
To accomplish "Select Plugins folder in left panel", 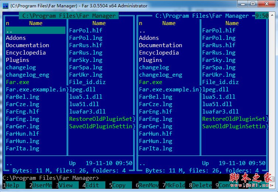I will [17, 60].
